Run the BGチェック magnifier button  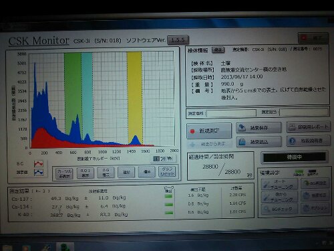click(x=279, y=210)
